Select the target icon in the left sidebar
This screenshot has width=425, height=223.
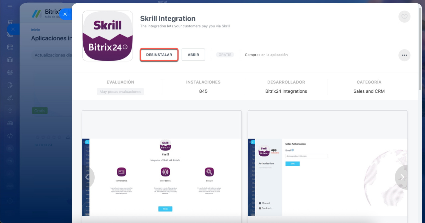coord(10,72)
